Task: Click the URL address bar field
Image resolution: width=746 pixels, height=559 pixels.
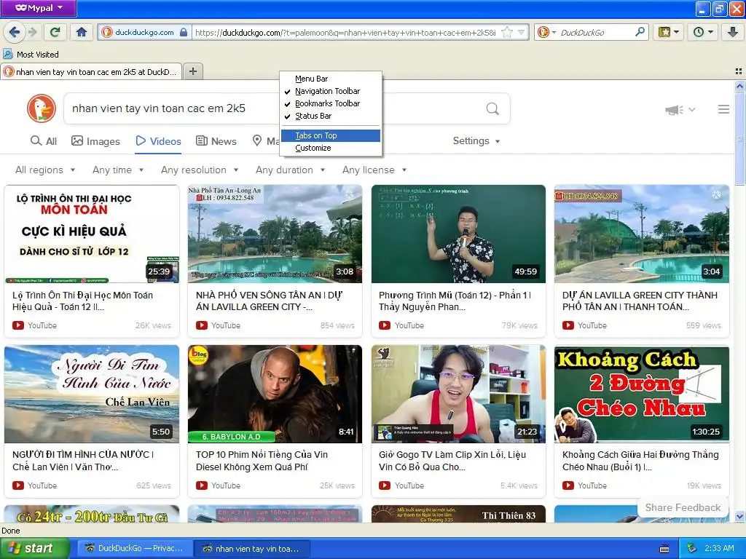Action: point(345,32)
